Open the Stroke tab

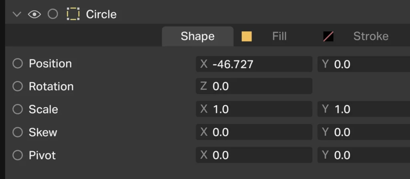pyautogui.click(x=370, y=36)
